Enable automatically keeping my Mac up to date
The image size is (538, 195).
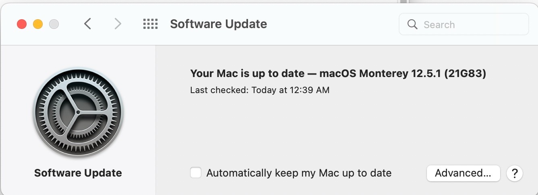(196, 173)
